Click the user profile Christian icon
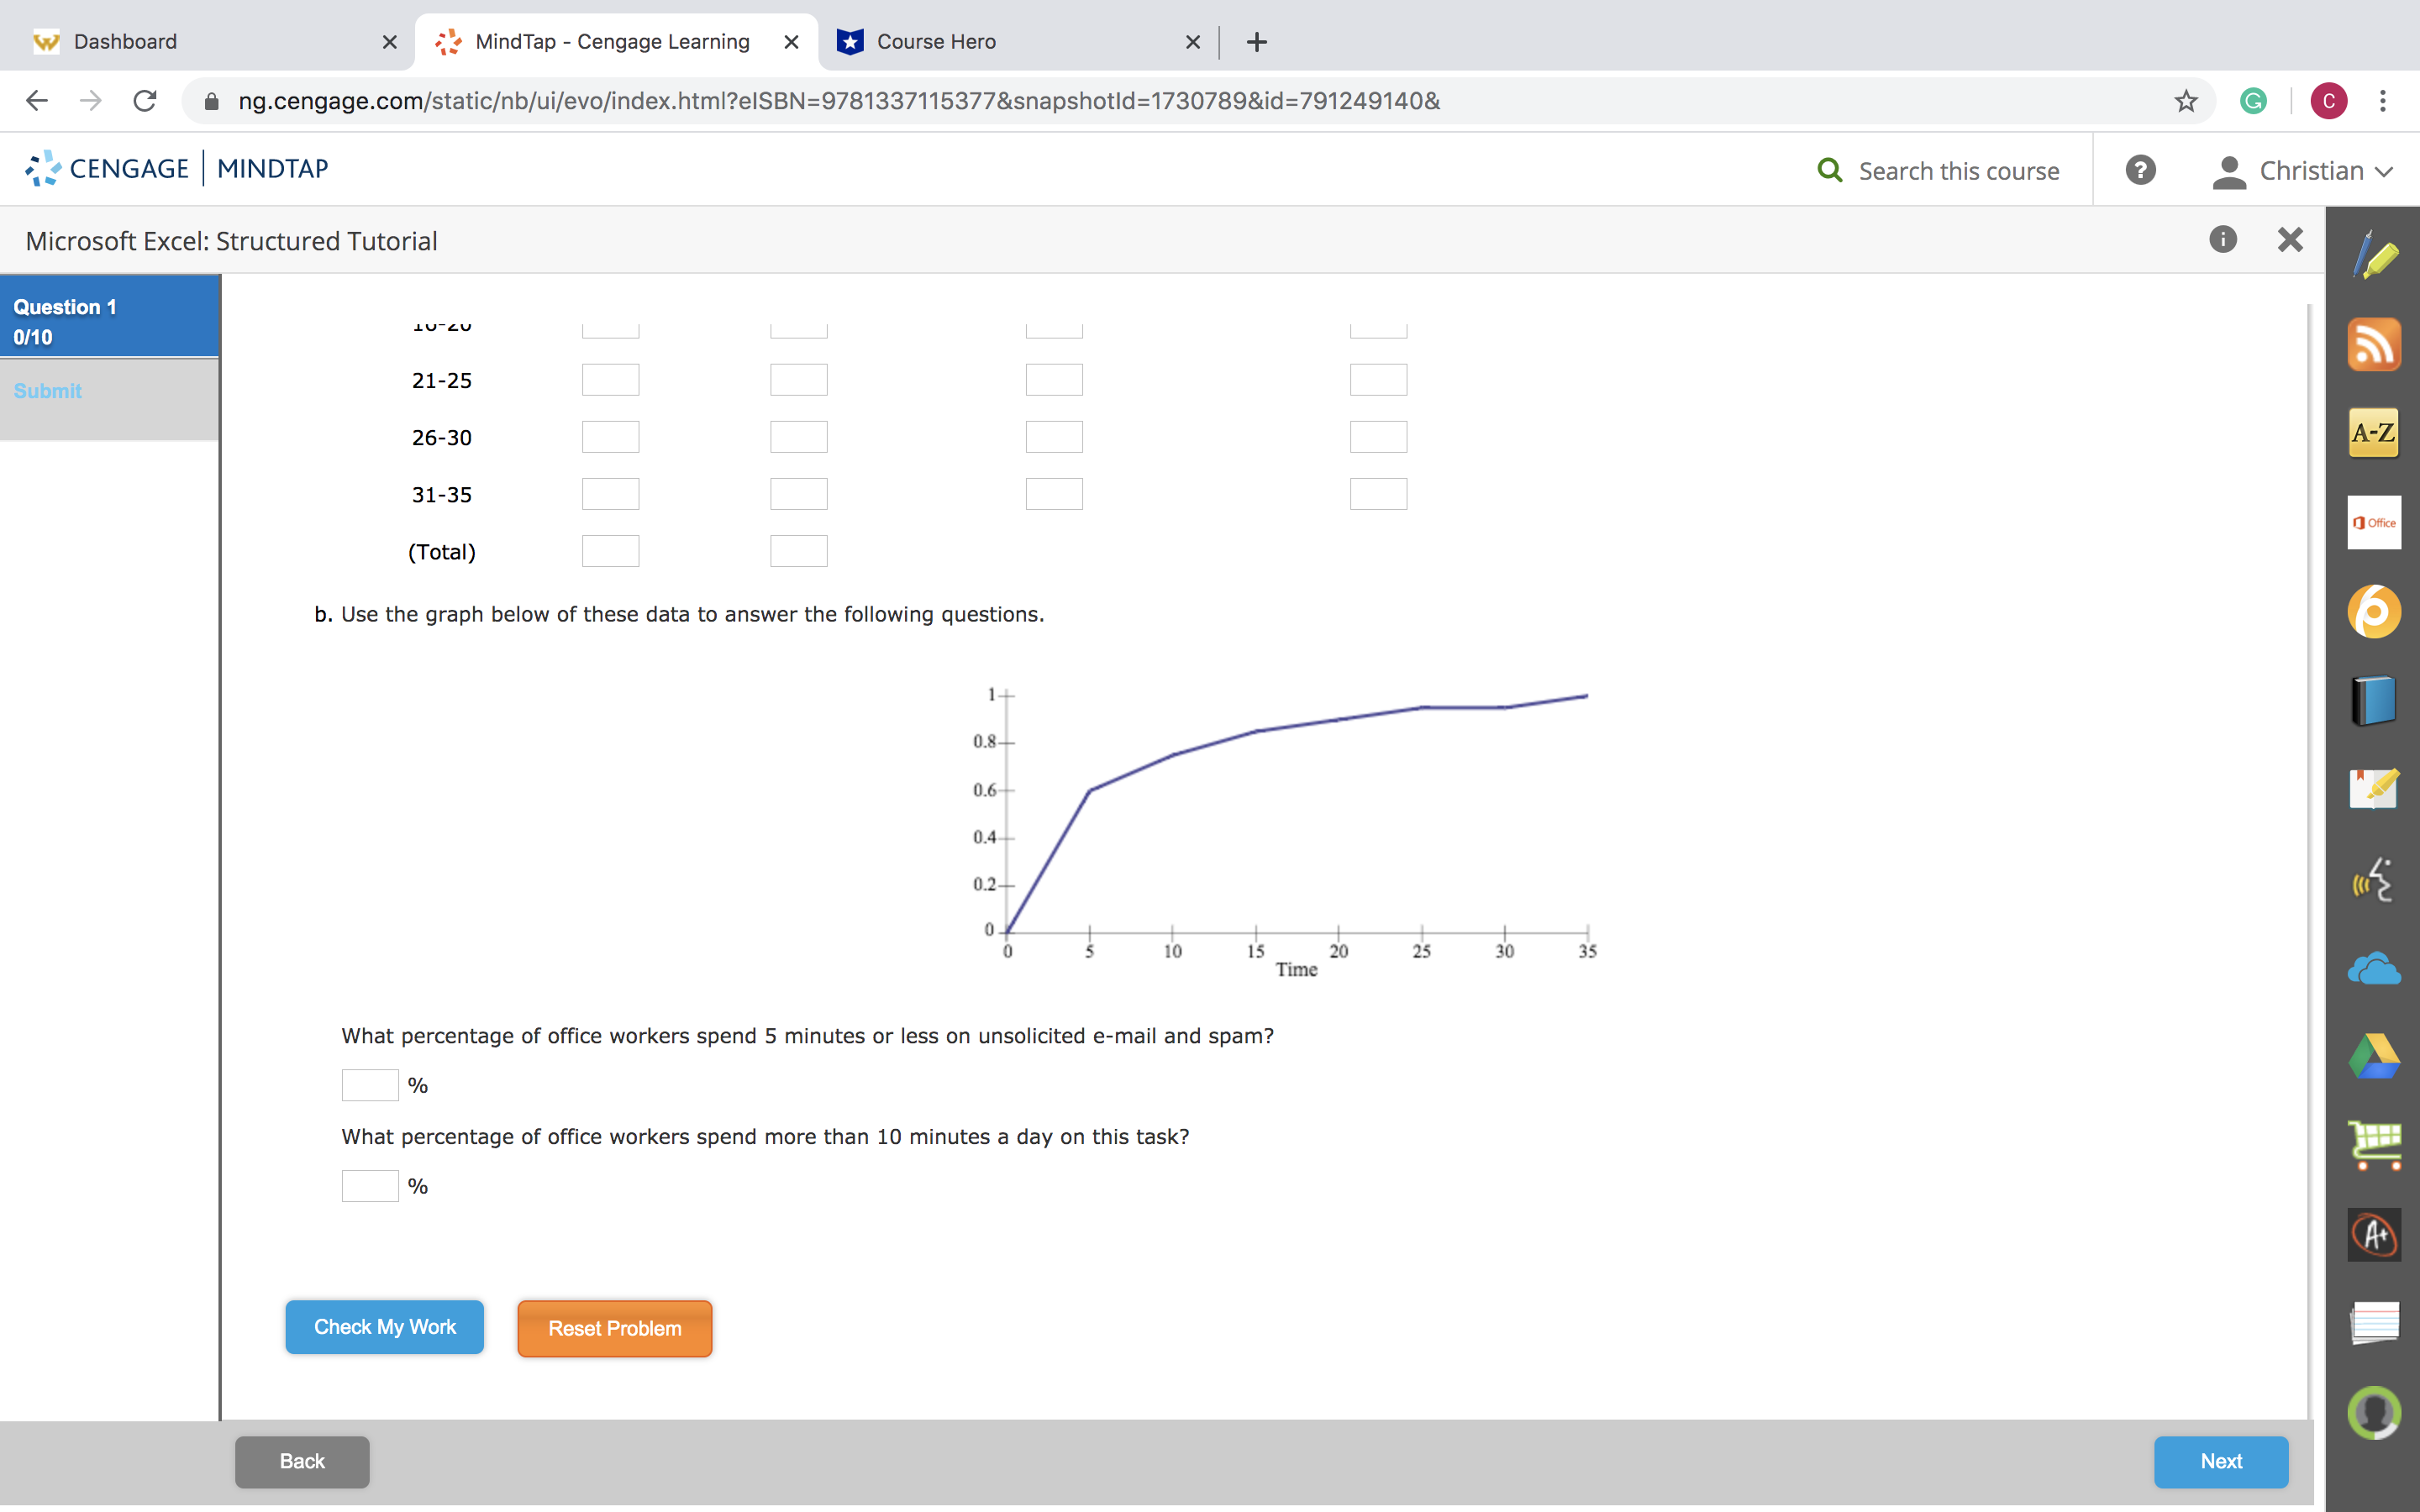2420x1512 pixels. tap(2233, 169)
